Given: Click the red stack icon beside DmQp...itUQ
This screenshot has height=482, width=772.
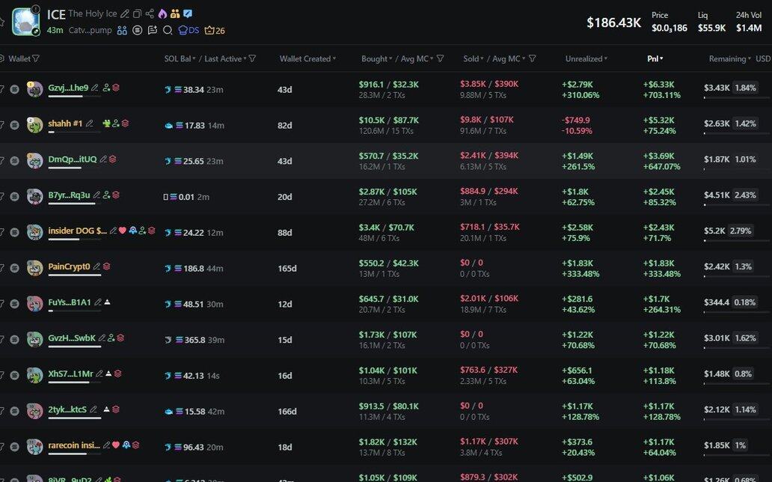Looking at the screenshot, I should (x=113, y=159).
